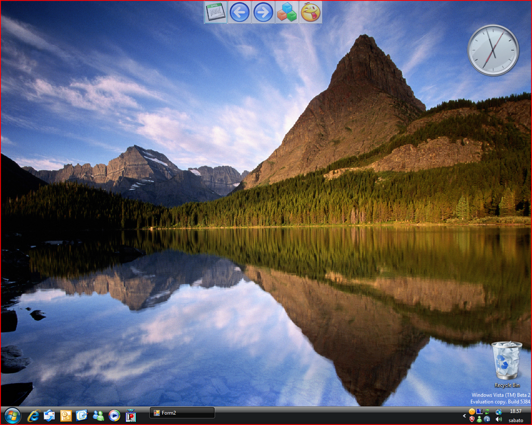Click the blue window tray icon
This screenshot has height=425, width=532.
(480, 412)
